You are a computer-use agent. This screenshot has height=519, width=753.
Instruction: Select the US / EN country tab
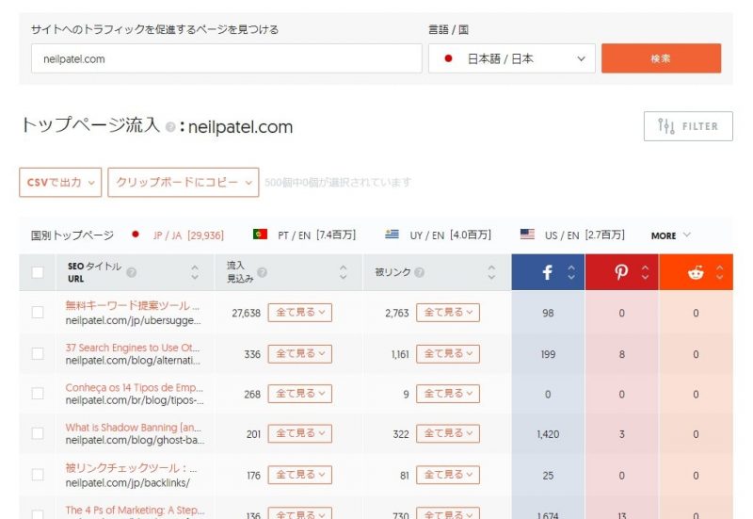pyautogui.click(x=572, y=235)
